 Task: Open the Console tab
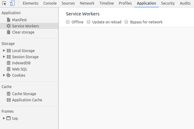tap(50, 3)
